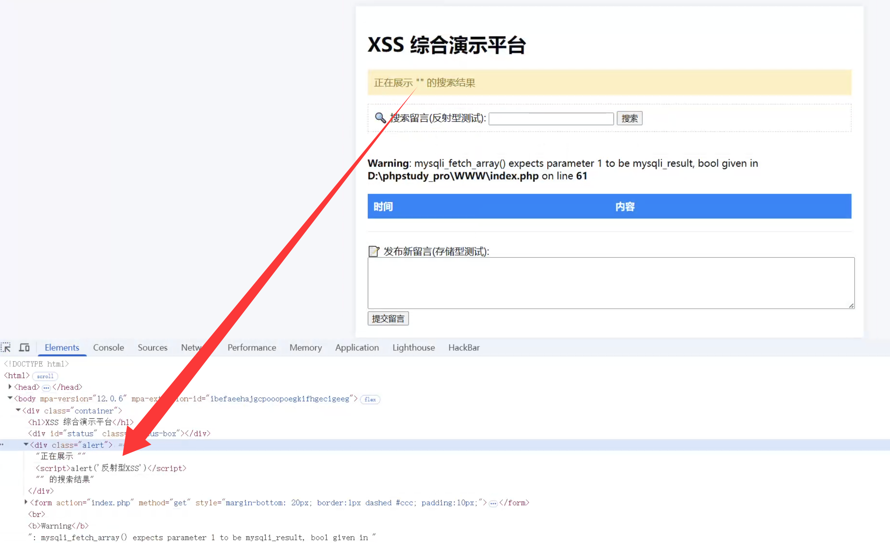890x543 pixels.
Task: Click the memo icon beside 发布新留言
Action: coord(374,251)
